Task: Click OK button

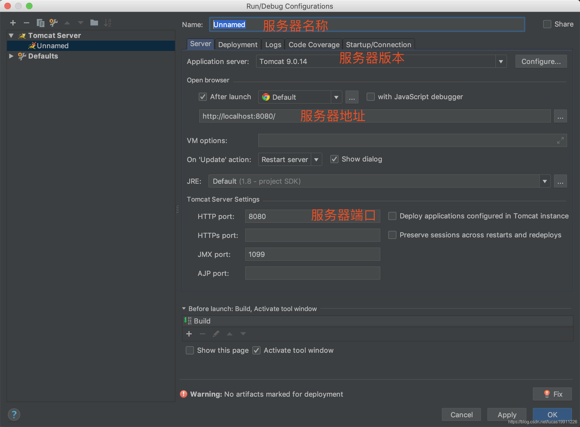Action: click(552, 415)
